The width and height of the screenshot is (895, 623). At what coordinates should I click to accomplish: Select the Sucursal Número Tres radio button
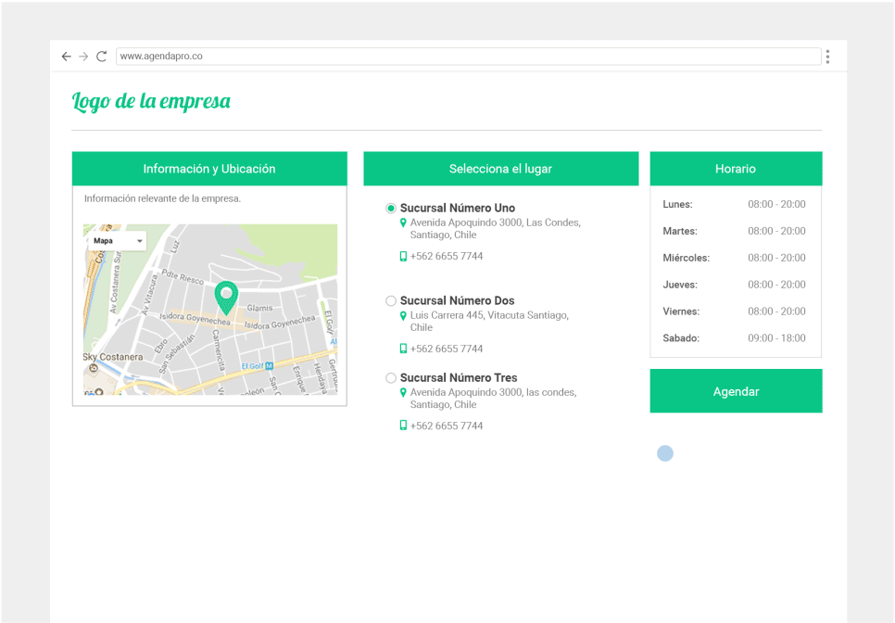[x=391, y=378]
